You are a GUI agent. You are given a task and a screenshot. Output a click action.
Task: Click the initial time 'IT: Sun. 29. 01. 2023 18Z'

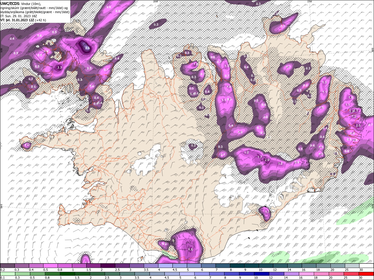[x=19, y=16]
